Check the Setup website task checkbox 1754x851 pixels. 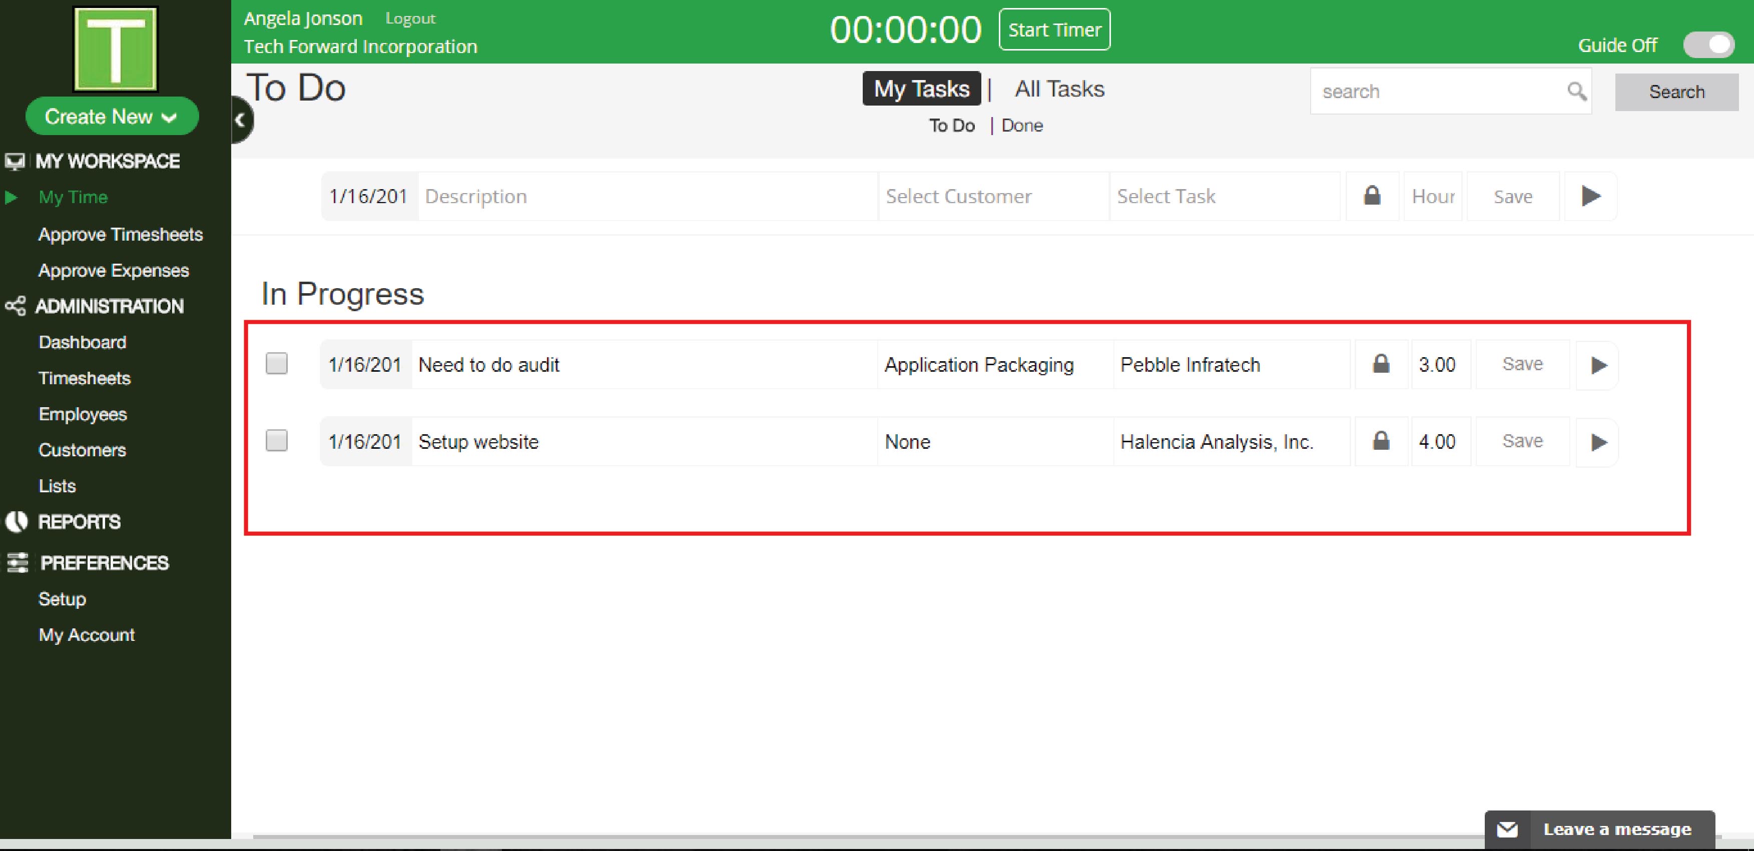pyautogui.click(x=276, y=440)
